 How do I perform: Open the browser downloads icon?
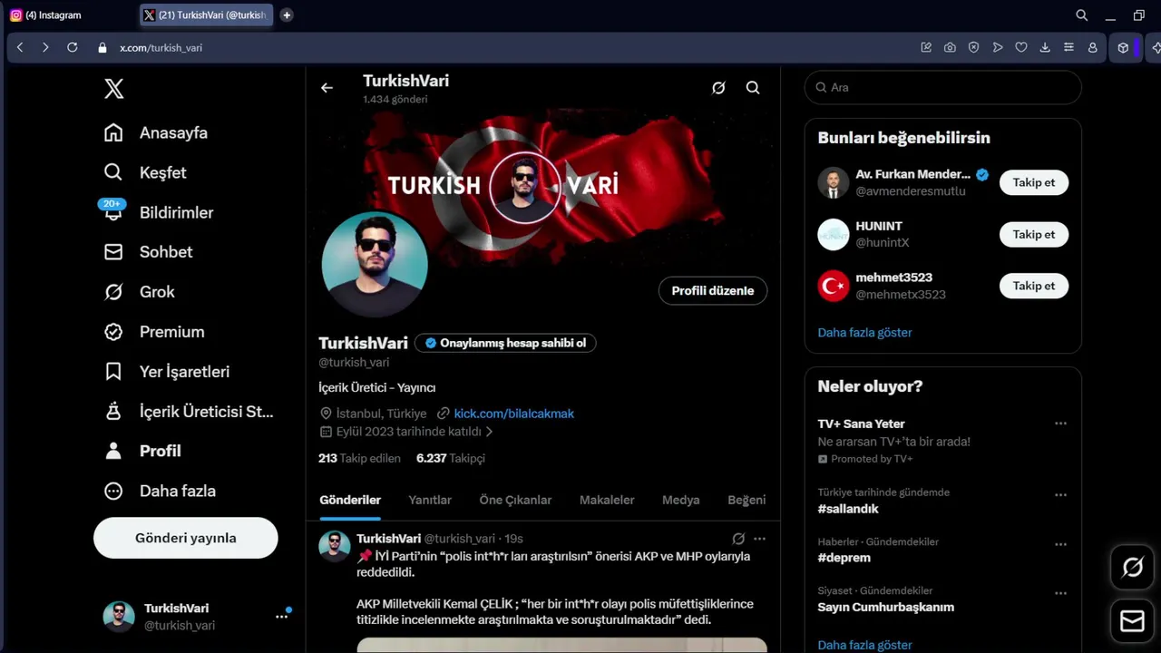point(1045,47)
